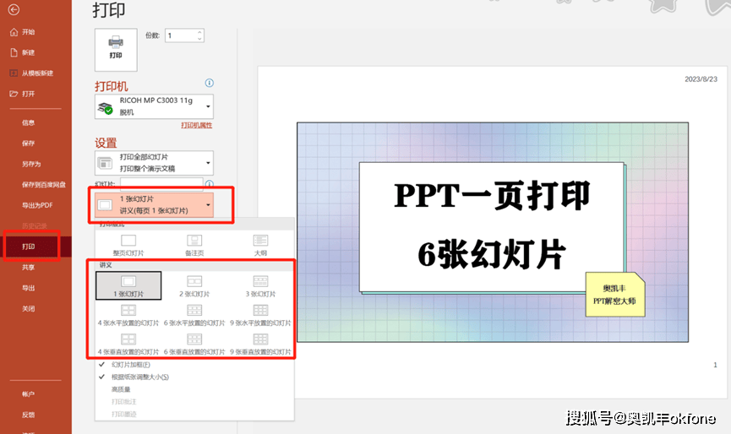Select 导出为PDF in sidebar menu
This screenshot has height=434, width=731.
[37, 205]
